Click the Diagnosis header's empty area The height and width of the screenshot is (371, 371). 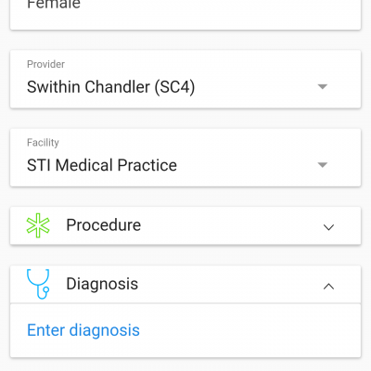point(229,285)
